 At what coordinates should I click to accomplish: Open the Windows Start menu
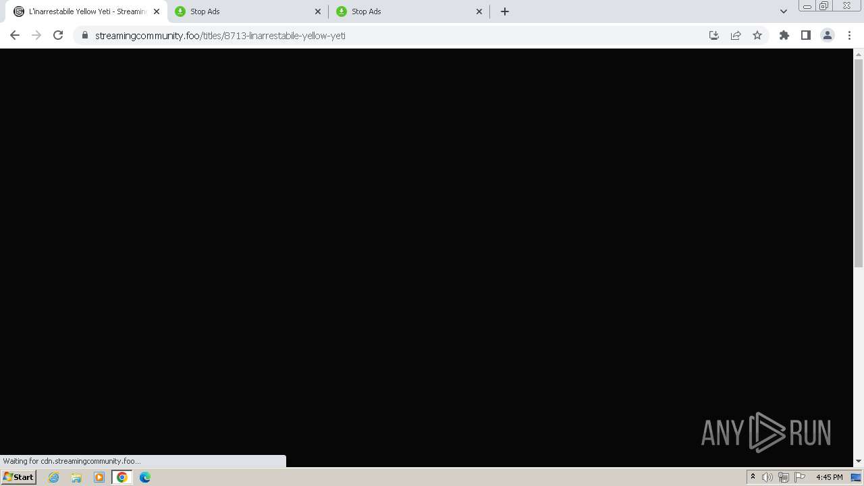click(x=18, y=477)
